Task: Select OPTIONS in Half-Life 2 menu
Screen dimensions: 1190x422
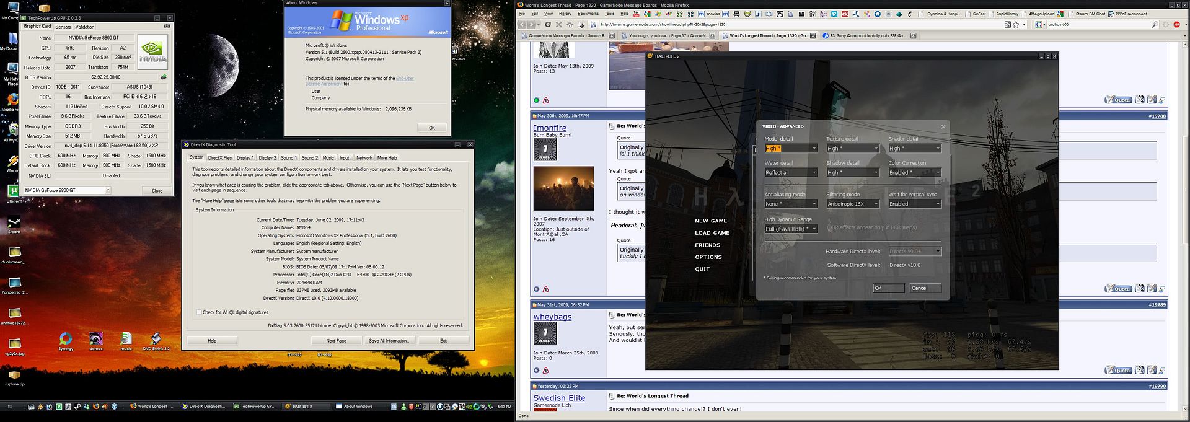Action: point(708,257)
